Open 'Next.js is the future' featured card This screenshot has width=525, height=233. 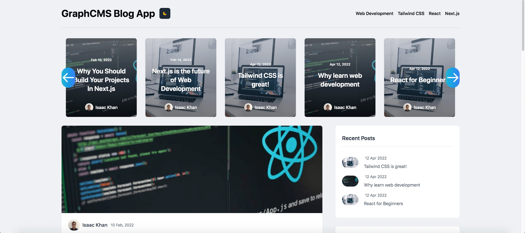point(181,80)
